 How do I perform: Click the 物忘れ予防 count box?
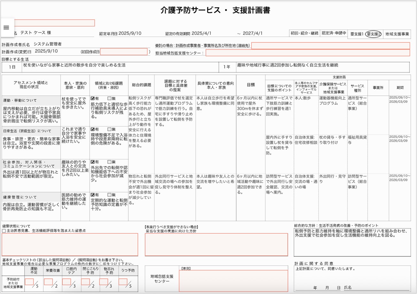(104, 282)
